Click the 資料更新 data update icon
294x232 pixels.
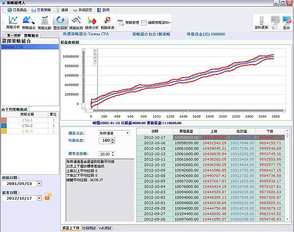(261, 23)
